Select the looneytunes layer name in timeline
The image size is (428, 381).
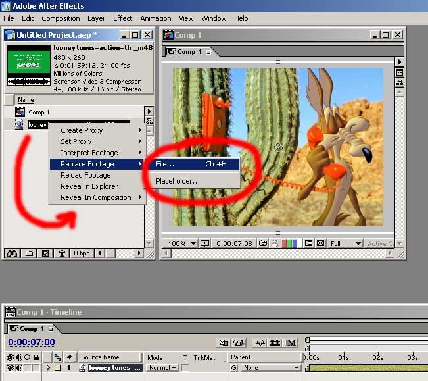tap(114, 368)
